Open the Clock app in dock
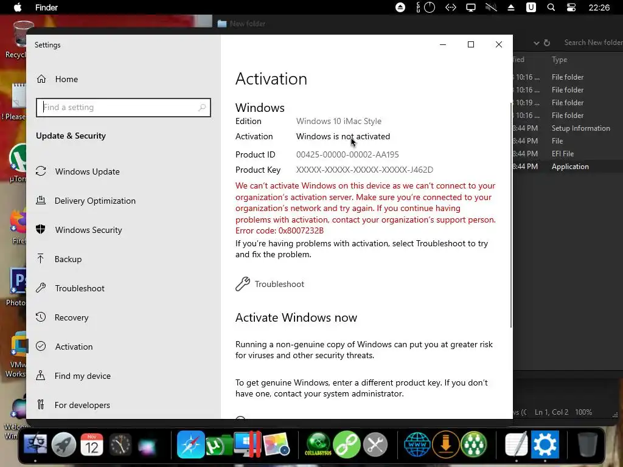The image size is (623, 467). click(120, 444)
